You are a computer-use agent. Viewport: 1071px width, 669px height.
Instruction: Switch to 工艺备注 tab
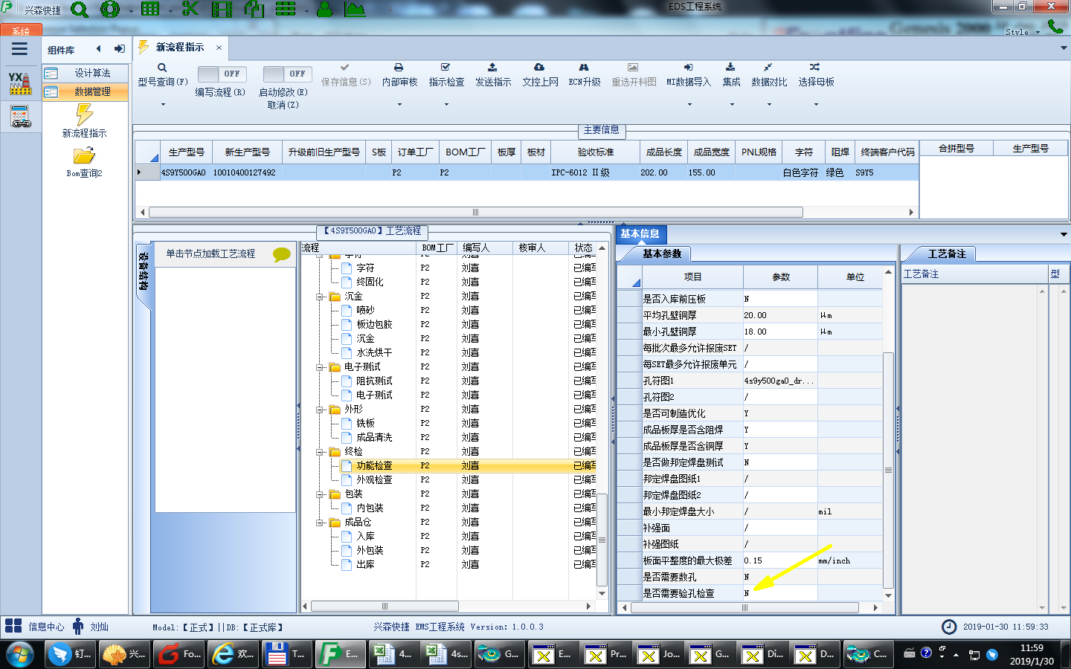[x=947, y=253]
